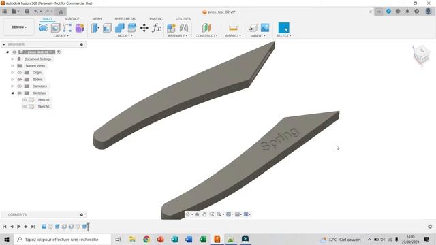Expand the CONSTRUCT dropdown
Screen dimensions: 436x245
click(x=206, y=36)
